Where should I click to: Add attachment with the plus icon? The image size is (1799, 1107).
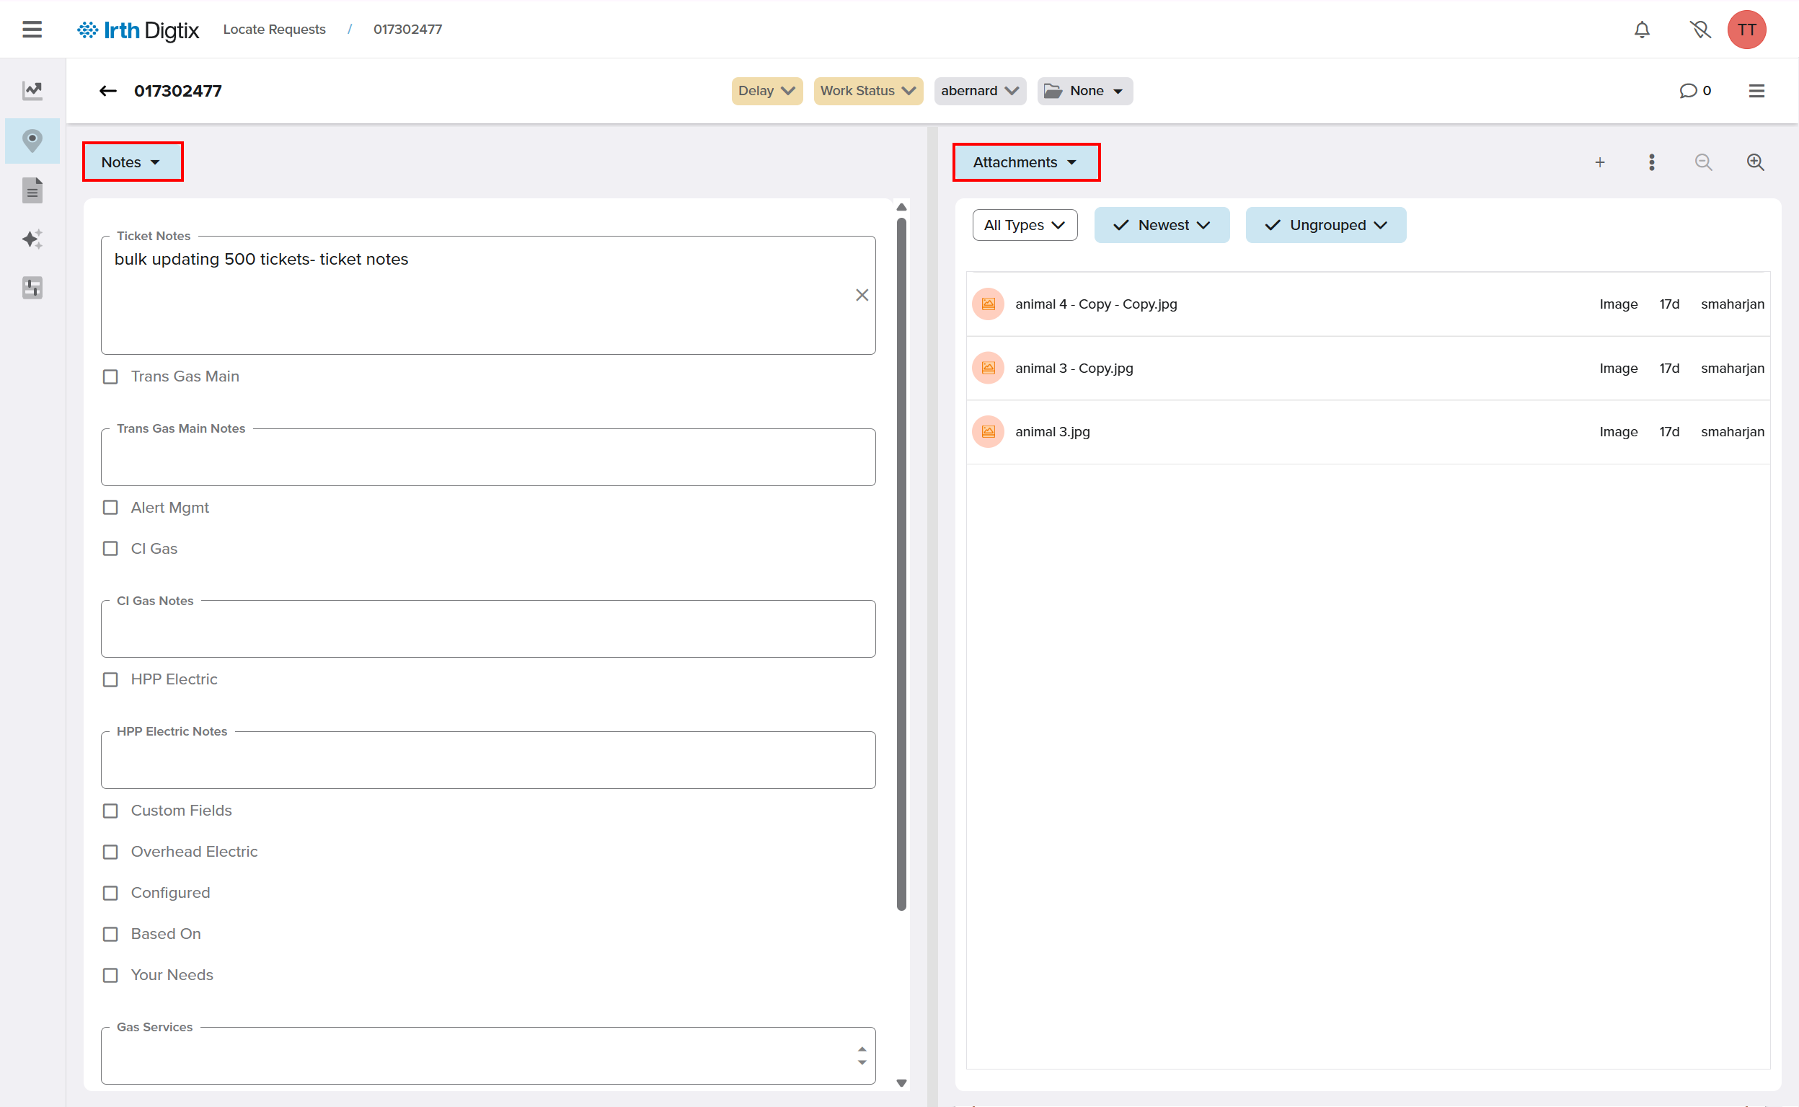(x=1599, y=162)
